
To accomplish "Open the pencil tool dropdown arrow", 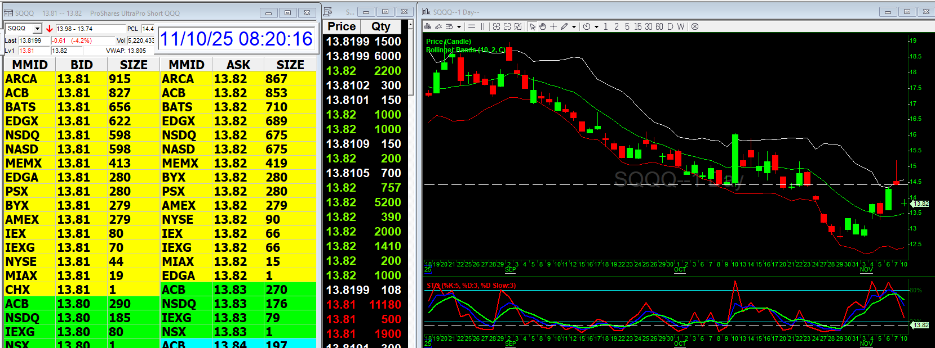I will [574, 26].
